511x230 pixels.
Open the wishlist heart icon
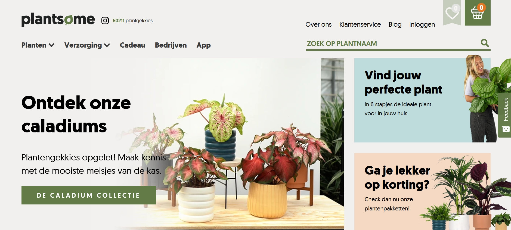452,13
